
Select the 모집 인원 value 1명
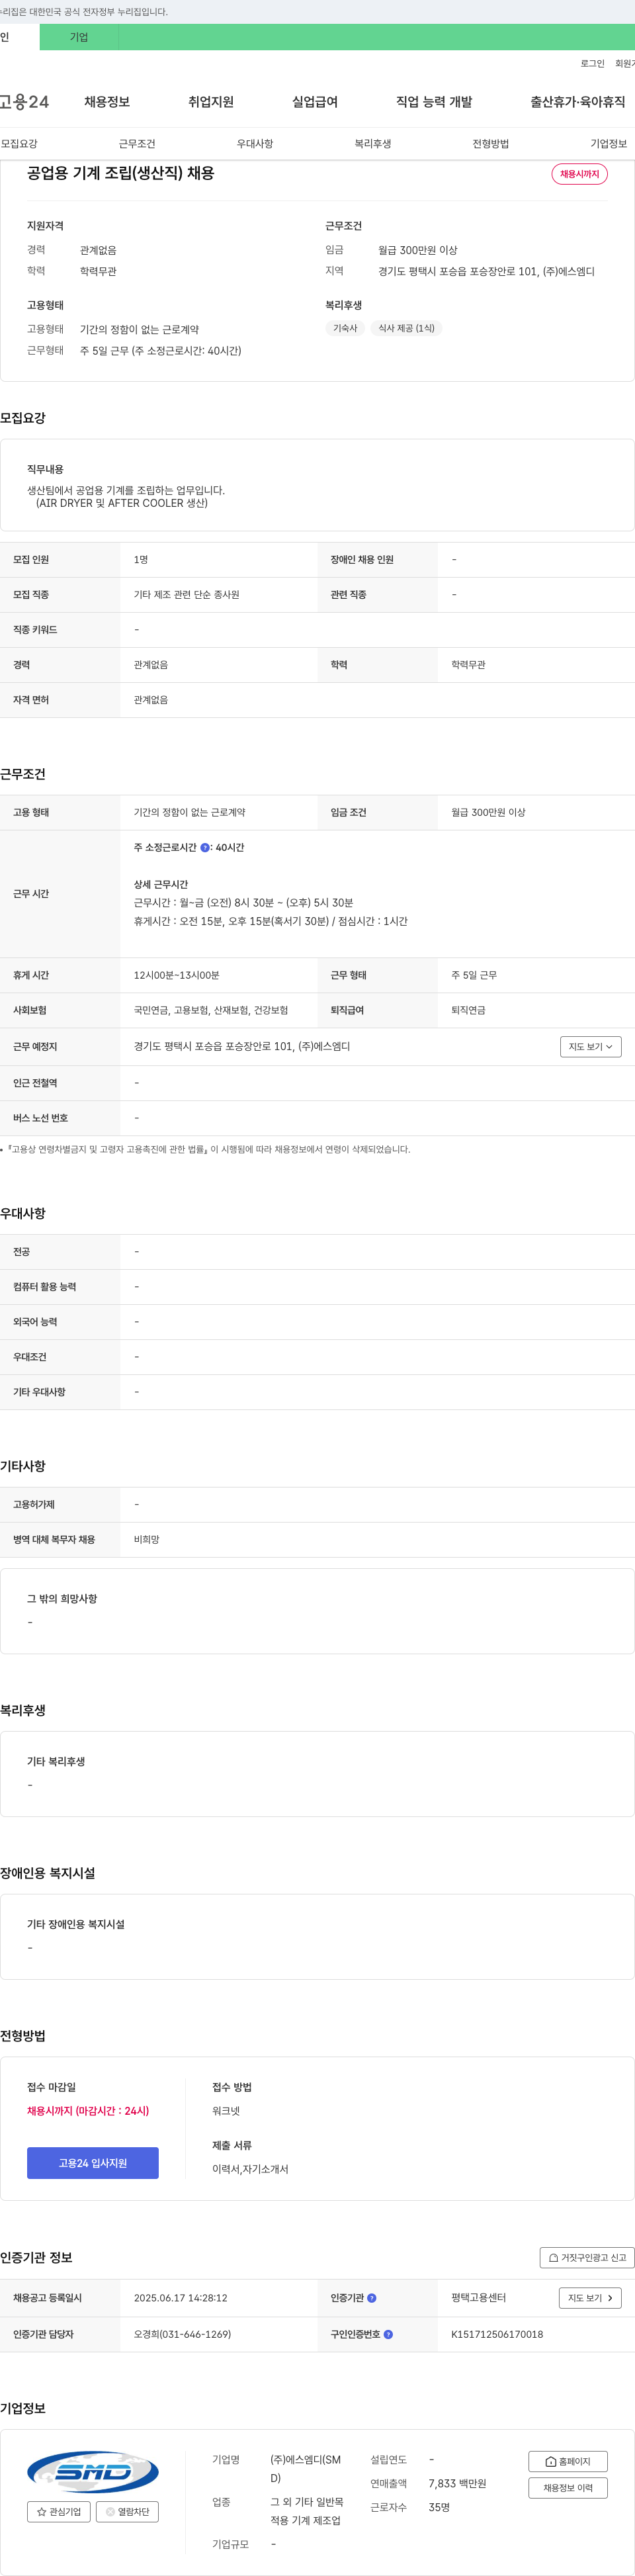tap(141, 559)
